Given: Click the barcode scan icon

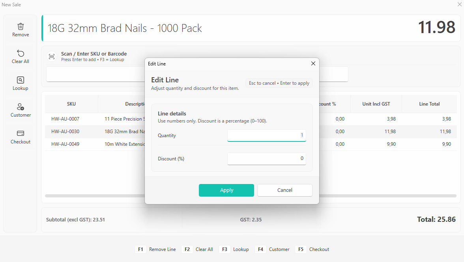Looking at the screenshot, I should [x=52, y=56].
